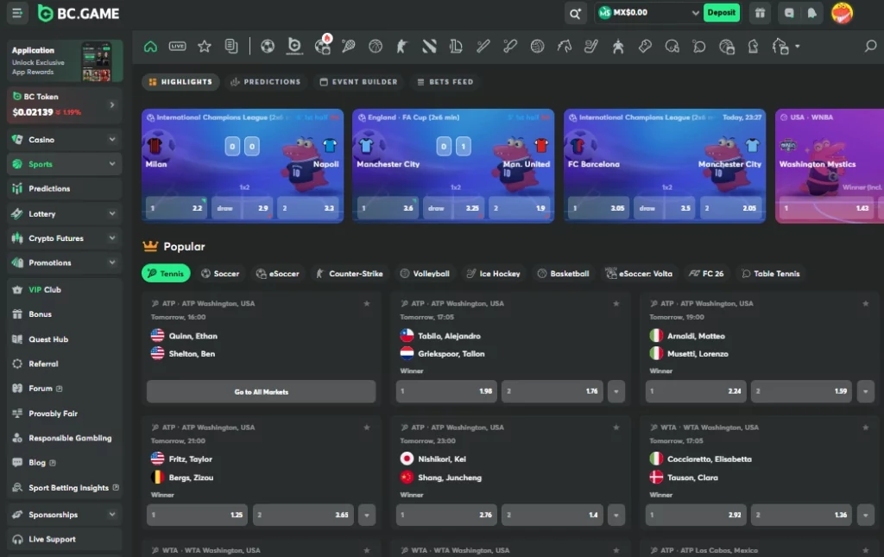The width and height of the screenshot is (884, 557).
Task: Open Provably Fair in sidebar
Action: coord(64,414)
